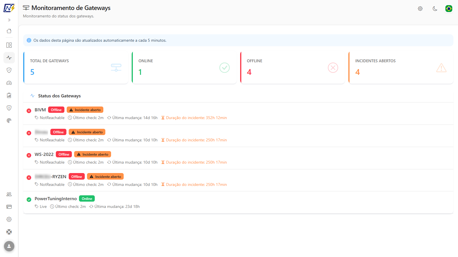Toggle dark mode with the moon icon

[435, 9]
